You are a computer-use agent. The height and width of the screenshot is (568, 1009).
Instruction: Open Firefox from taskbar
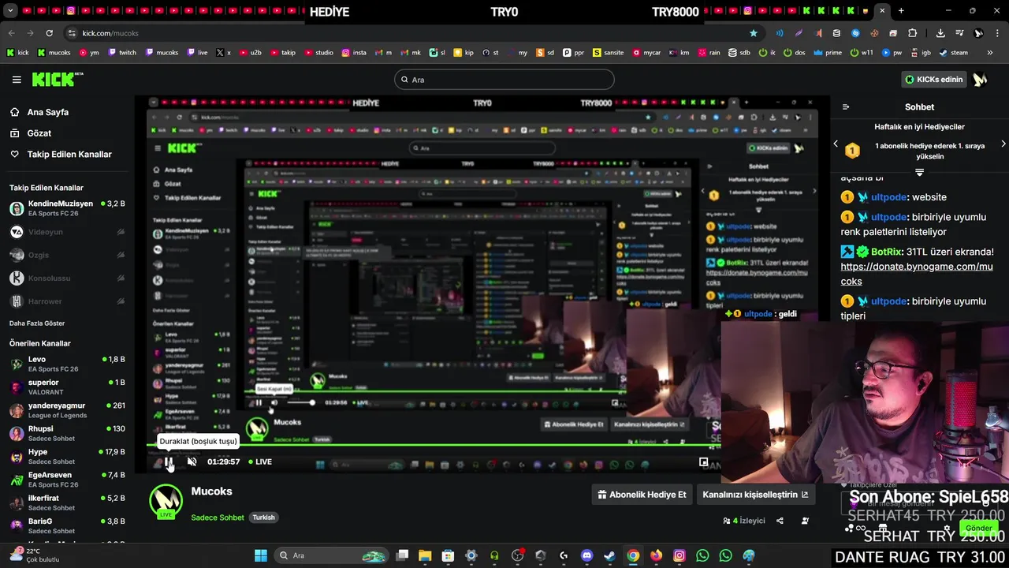pyautogui.click(x=656, y=555)
